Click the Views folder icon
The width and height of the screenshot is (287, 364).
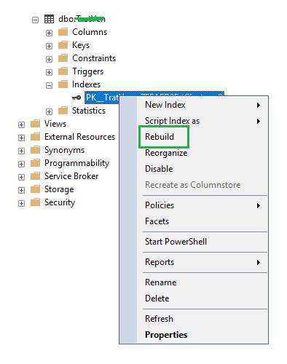click(x=35, y=124)
